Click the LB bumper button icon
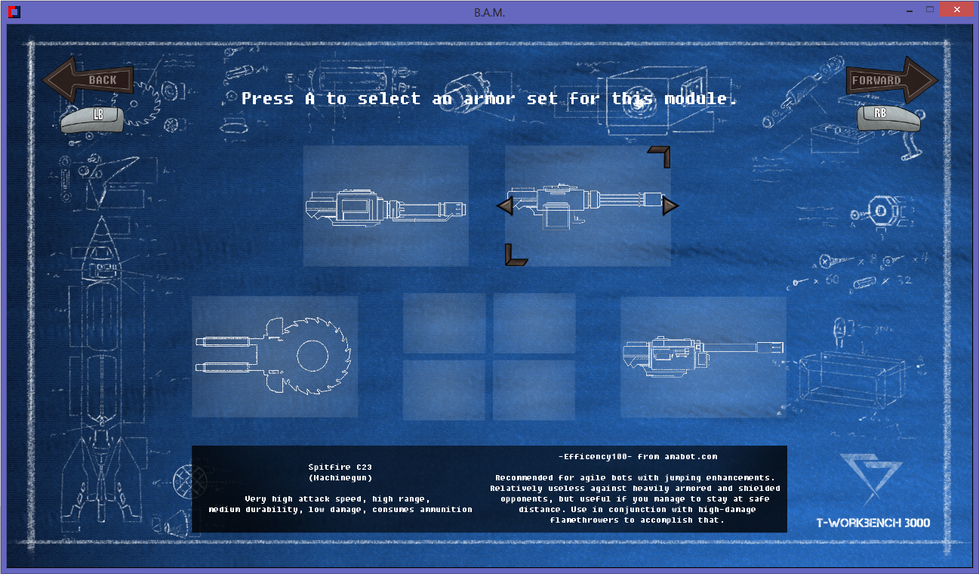This screenshot has height=574, width=979. [x=97, y=117]
